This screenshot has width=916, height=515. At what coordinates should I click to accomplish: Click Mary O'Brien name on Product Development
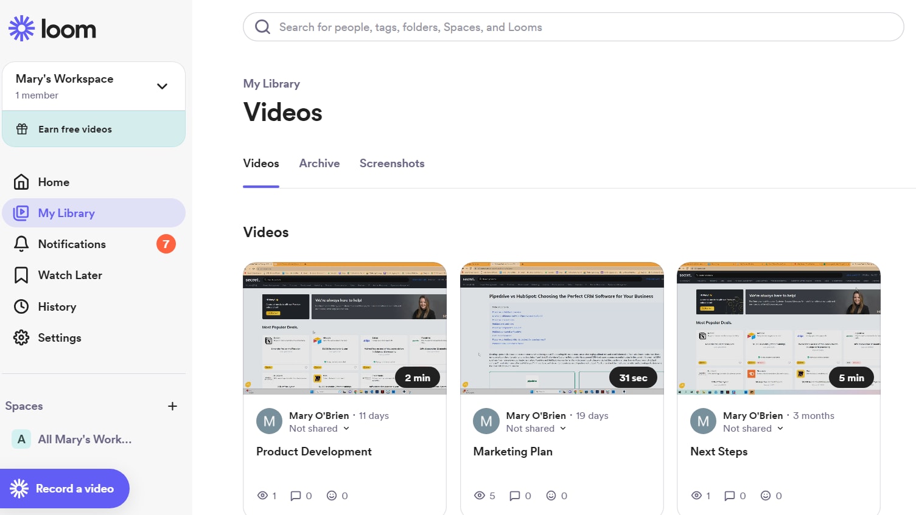tap(319, 415)
